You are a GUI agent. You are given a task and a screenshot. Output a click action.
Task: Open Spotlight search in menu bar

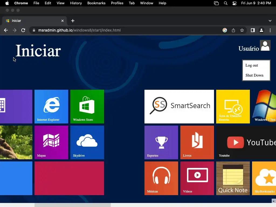(226, 3)
